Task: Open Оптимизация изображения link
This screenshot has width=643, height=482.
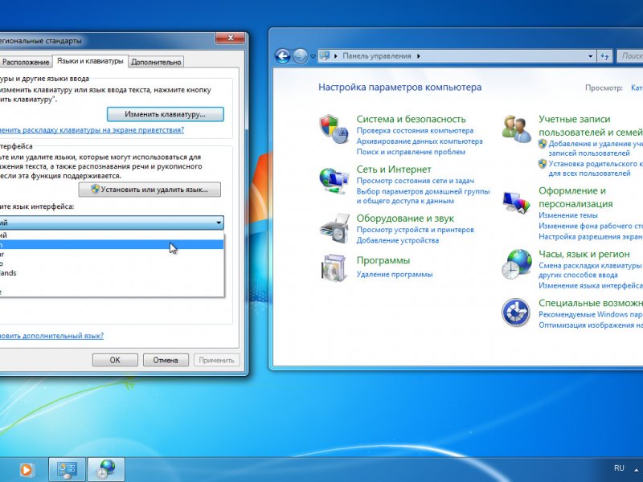Action: (591, 325)
